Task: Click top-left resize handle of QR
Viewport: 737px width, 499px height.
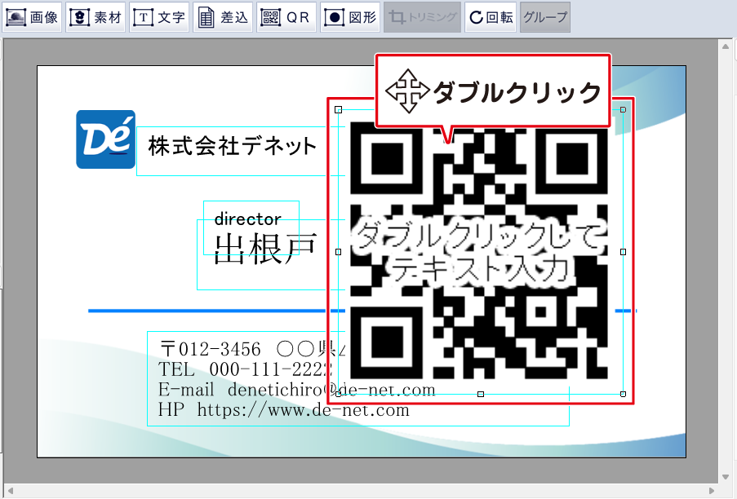Action: [338, 110]
